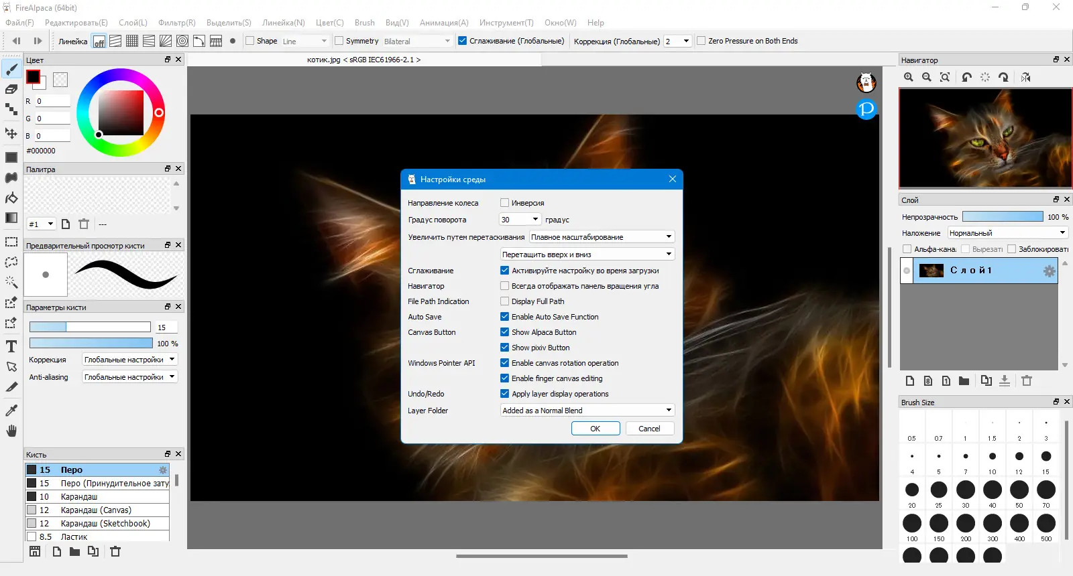Open the Наложение blend mode dropdown

[1007, 233]
